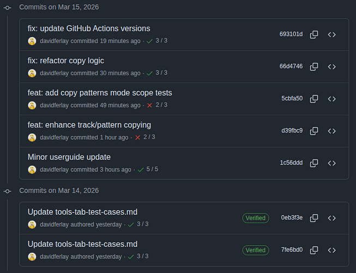Open commit 'fix: update GitHub Actions versions'
Screen dimensions: 356x273
coord(89,28)
